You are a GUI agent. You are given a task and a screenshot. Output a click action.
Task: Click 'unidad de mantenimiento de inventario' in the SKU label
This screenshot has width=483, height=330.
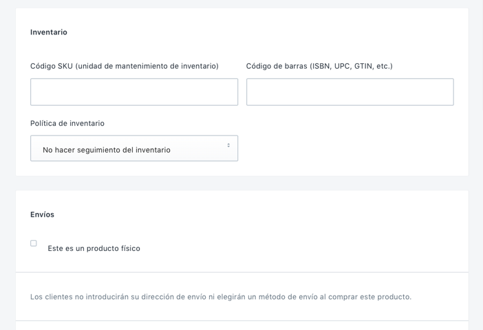point(147,66)
